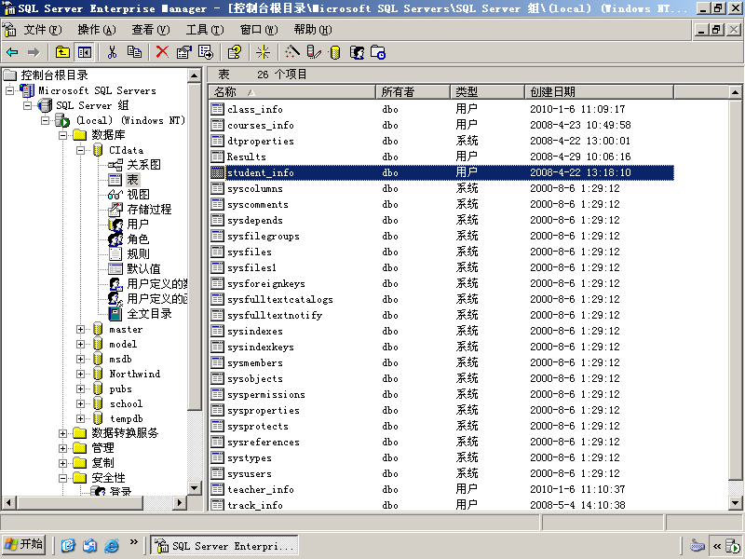Expand the school database node
Screen dimensions: 745x559
point(80,403)
